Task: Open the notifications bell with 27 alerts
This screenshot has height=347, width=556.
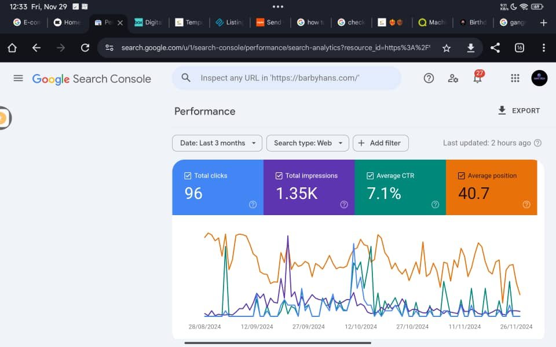Action: click(x=478, y=78)
